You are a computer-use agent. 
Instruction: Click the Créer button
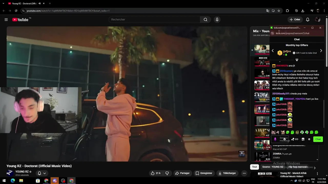[295, 20]
